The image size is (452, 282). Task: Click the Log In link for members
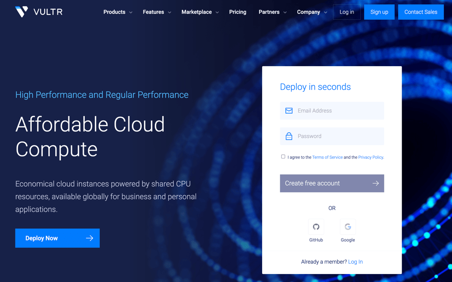(x=355, y=262)
